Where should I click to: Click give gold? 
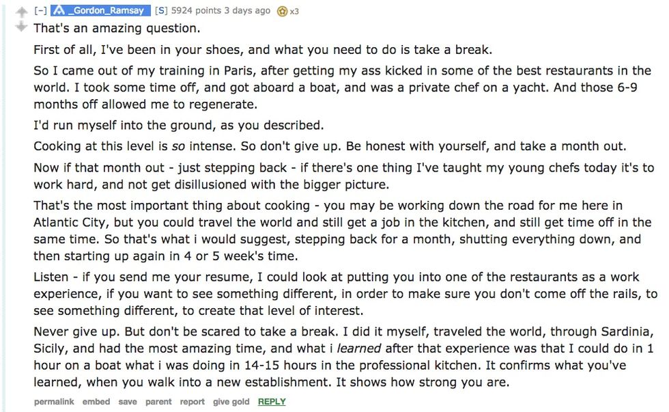pos(231,402)
